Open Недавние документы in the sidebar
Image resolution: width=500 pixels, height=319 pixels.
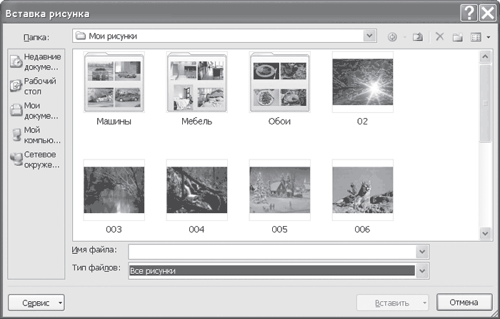click(36, 62)
